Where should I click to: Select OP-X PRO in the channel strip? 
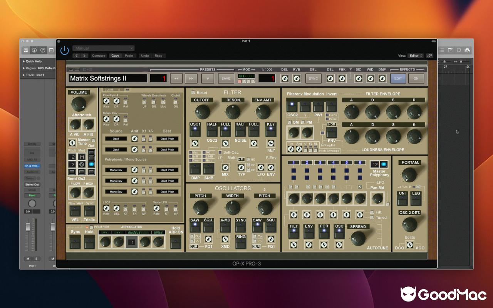(32, 166)
